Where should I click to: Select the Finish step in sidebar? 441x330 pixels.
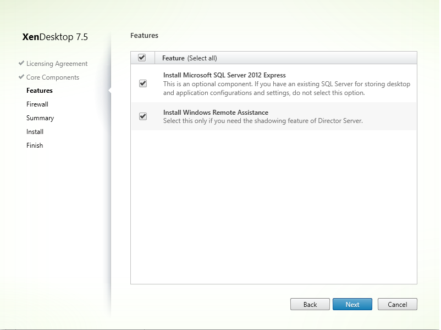[x=35, y=146]
